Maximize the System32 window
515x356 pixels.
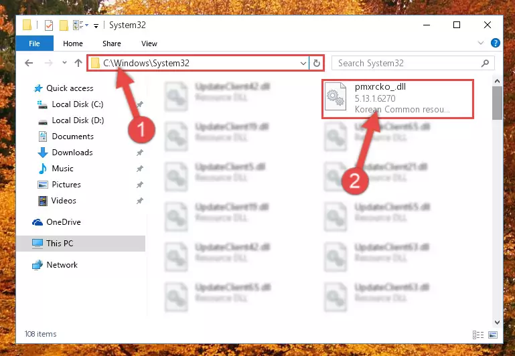coord(457,25)
